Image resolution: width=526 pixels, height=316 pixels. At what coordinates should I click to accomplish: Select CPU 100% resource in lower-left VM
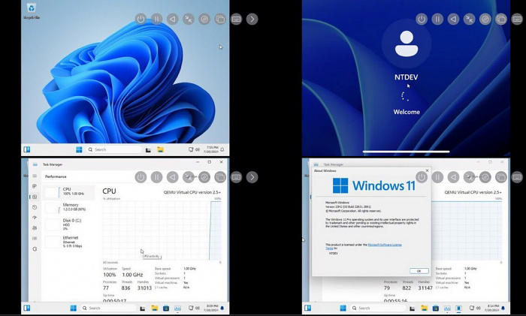(x=69, y=191)
